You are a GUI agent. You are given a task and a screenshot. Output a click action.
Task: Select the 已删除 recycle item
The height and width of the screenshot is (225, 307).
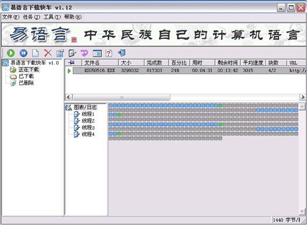[26, 83]
